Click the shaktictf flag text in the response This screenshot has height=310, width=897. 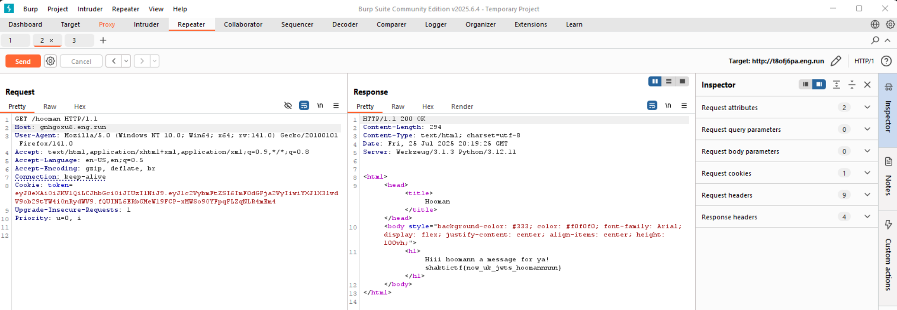(x=493, y=267)
